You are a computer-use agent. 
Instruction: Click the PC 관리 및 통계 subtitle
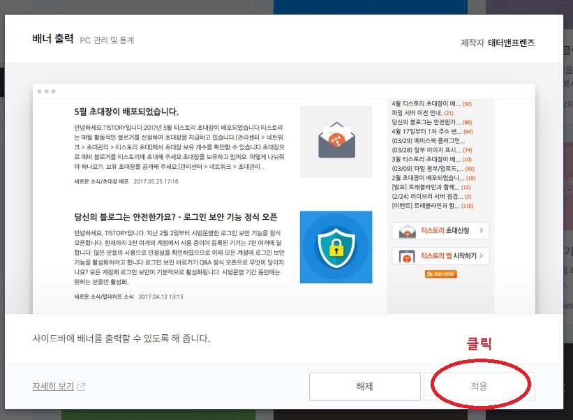(x=107, y=40)
